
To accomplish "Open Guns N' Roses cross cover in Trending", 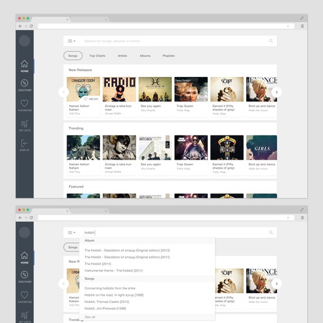I will (x=227, y=147).
